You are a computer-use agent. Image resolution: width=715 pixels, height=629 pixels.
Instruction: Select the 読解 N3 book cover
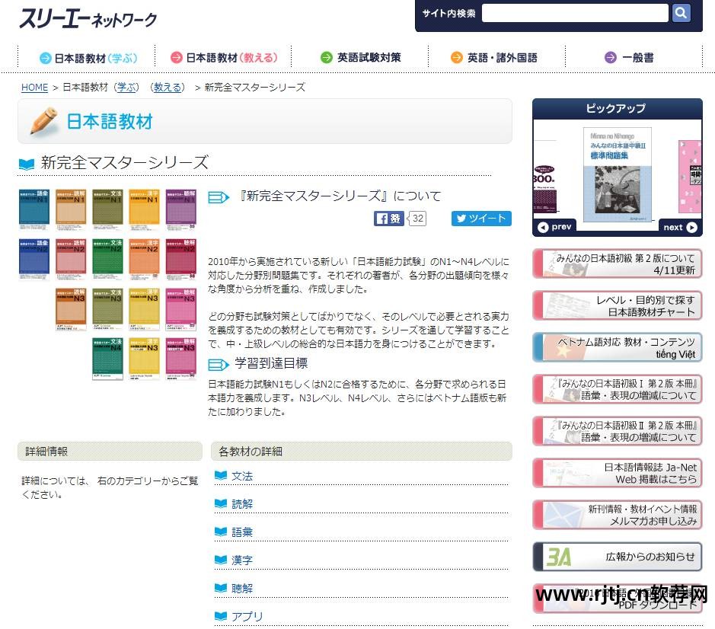71,309
